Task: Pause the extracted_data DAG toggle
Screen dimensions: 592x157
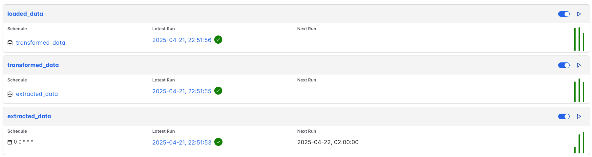Action: (x=564, y=117)
